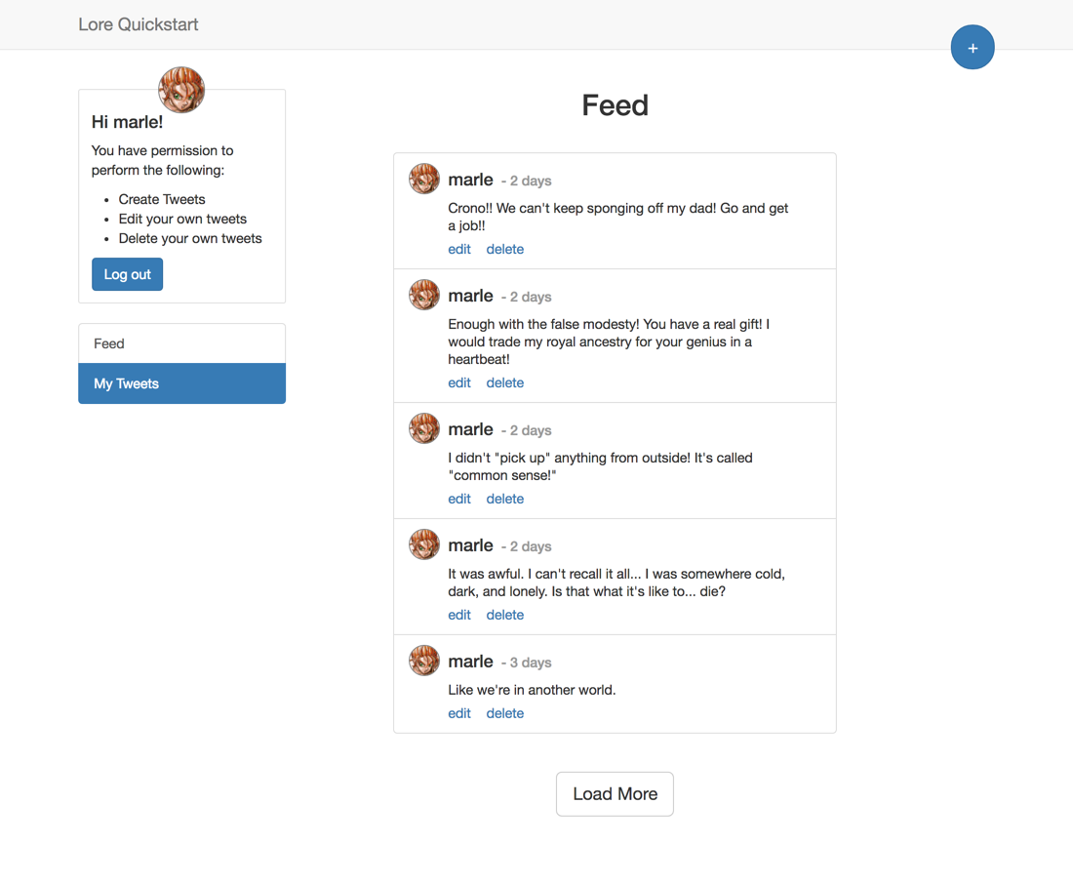Click avatar on the 'common sense' tweet
Viewport: 1073px width, 885px height.
[424, 428]
